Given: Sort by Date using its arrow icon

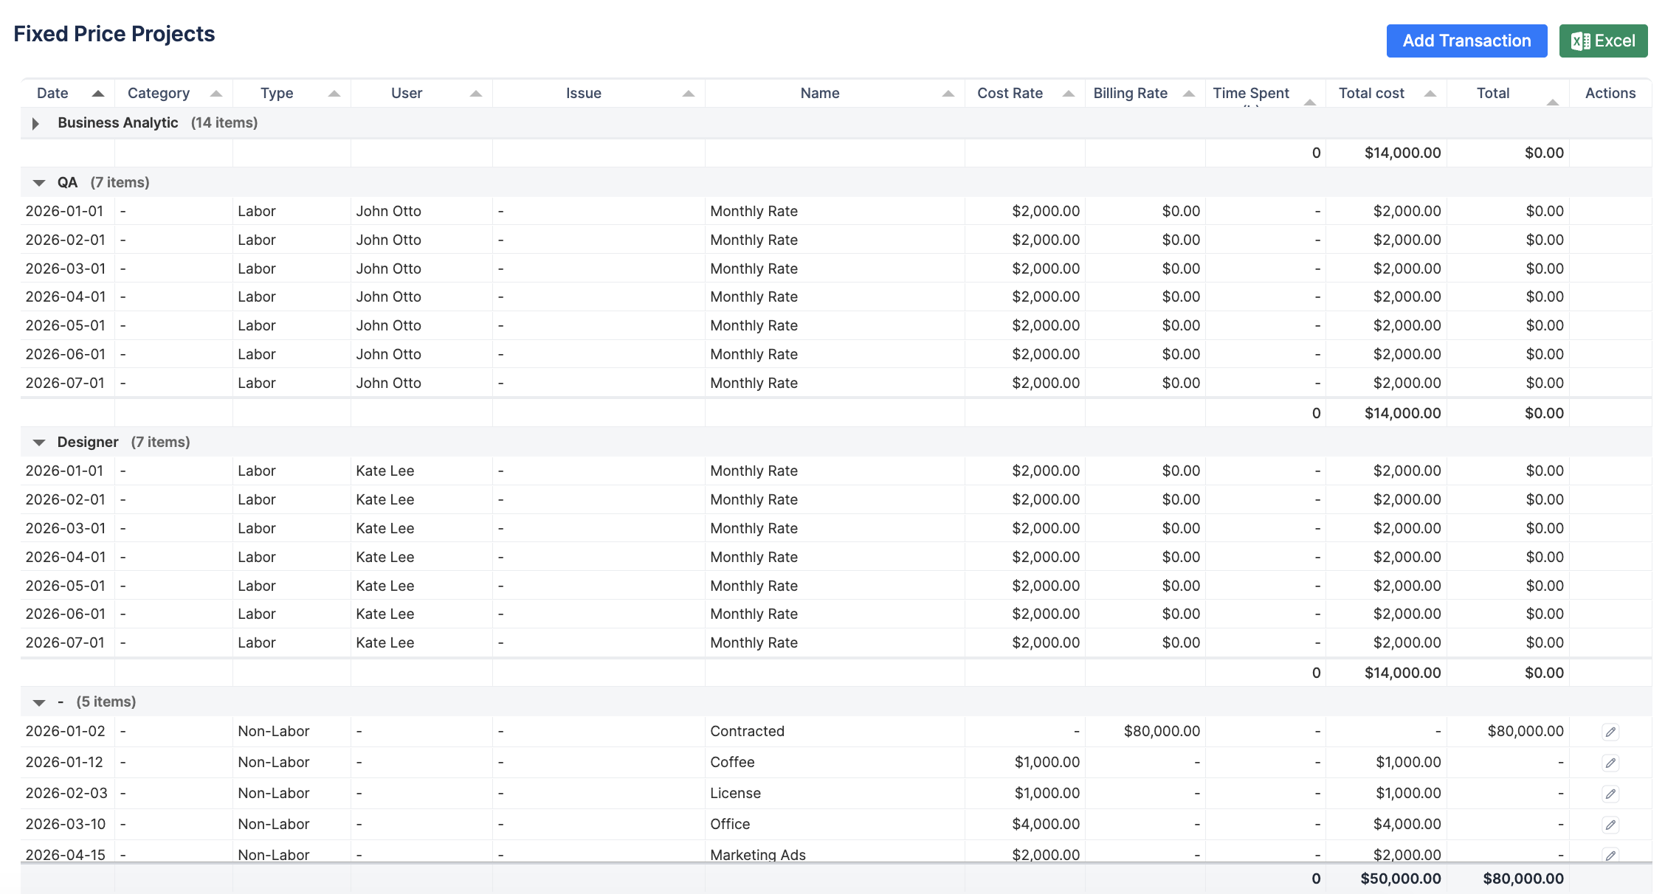Looking at the screenshot, I should pos(97,94).
